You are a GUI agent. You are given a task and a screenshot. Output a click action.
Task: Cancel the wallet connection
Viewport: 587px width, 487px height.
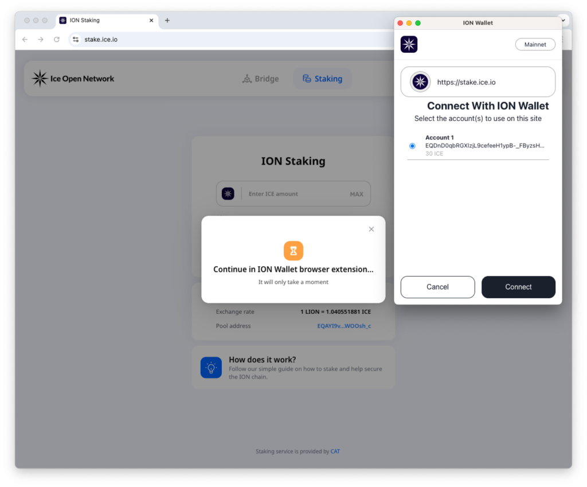coord(437,287)
